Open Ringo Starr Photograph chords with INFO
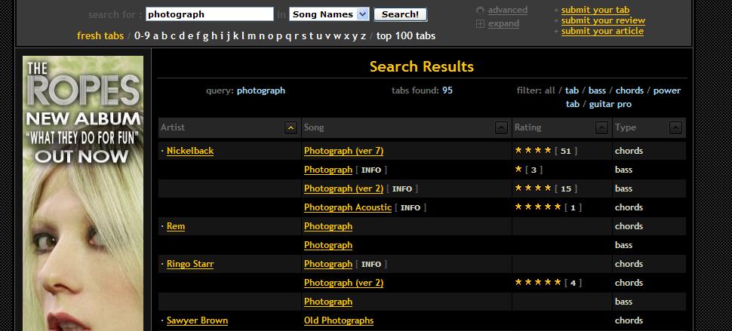732x331 pixels. 328,265
